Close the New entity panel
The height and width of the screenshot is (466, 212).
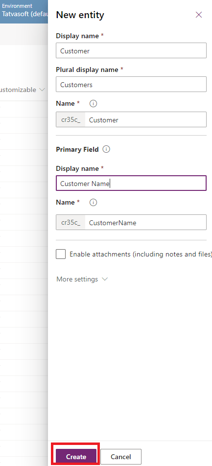pyautogui.click(x=199, y=15)
